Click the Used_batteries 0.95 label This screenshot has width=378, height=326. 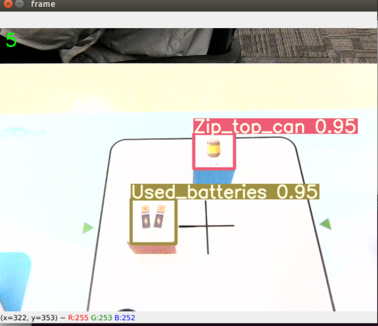coord(225,192)
